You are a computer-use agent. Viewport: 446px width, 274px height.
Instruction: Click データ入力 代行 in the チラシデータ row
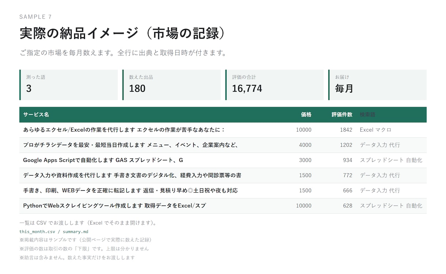[x=380, y=145]
